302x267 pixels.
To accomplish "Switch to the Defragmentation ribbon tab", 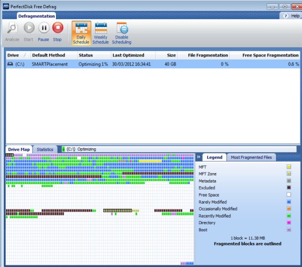I will pos(36,16).
